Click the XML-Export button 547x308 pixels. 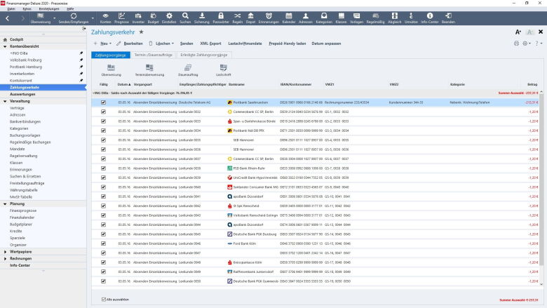[x=210, y=43]
